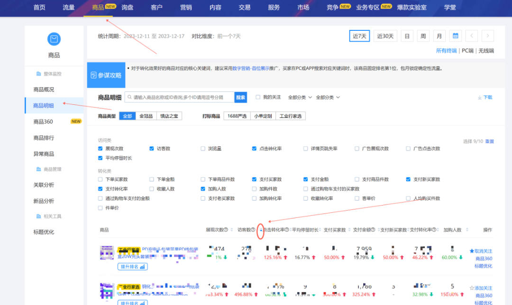Click the 下载 download icon

pyautogui.click(x=479, y=98)
